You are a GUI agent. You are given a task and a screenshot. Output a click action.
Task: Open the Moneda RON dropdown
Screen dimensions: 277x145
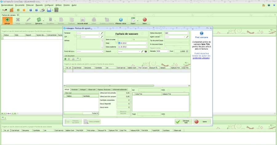(x=168, y=51)
